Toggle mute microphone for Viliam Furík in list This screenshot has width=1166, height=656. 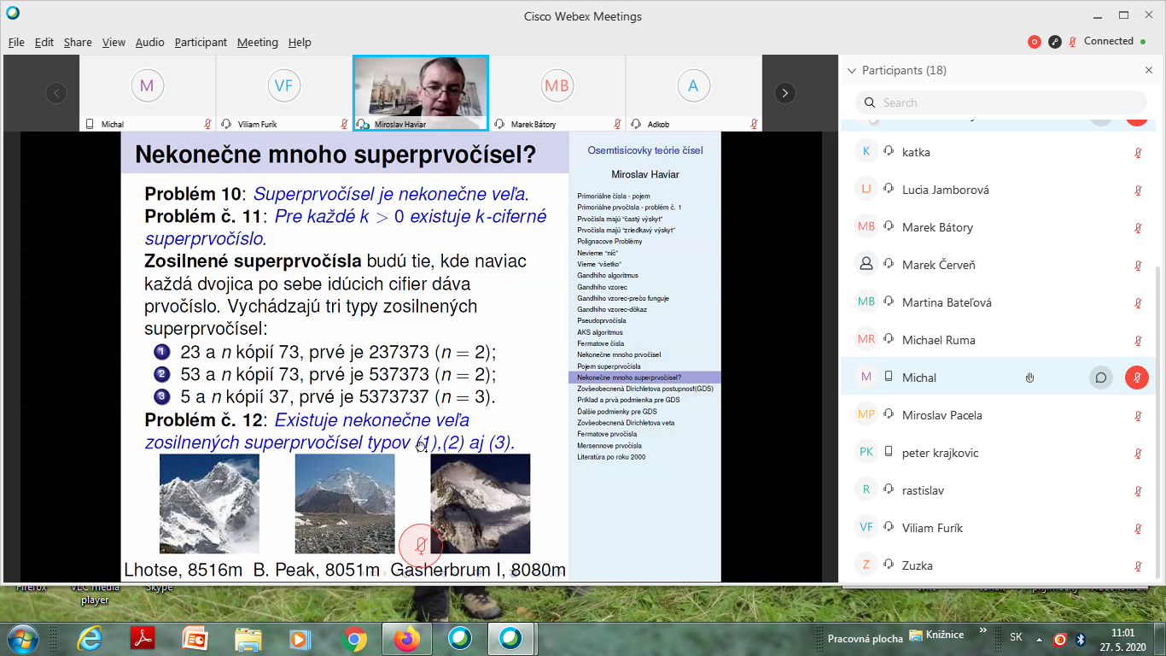1138,528
